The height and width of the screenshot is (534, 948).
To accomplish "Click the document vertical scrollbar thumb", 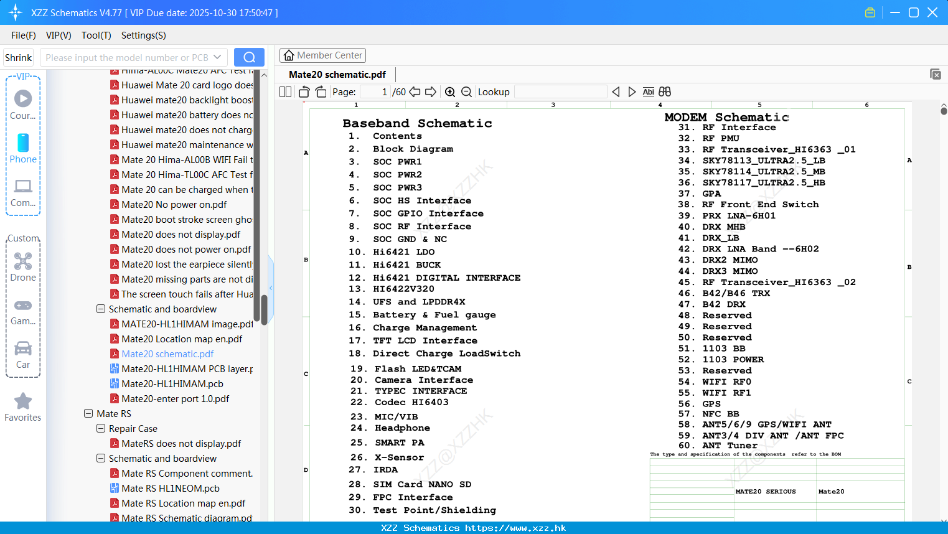I will click(x=944, y=111).
